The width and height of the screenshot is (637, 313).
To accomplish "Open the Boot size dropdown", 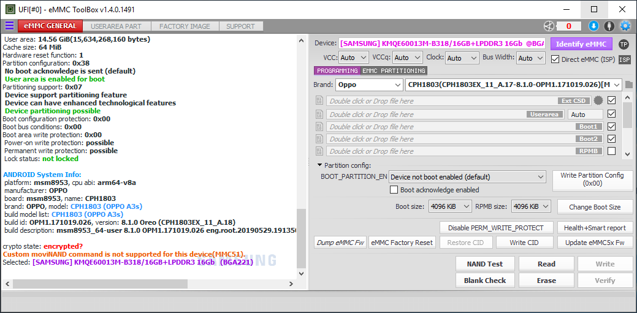I will (x=450, y=206).
